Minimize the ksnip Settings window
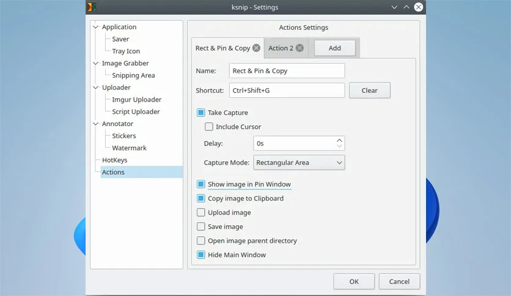Image resolution: width=511 pixels, height=296 pixels. pos(394,7)
